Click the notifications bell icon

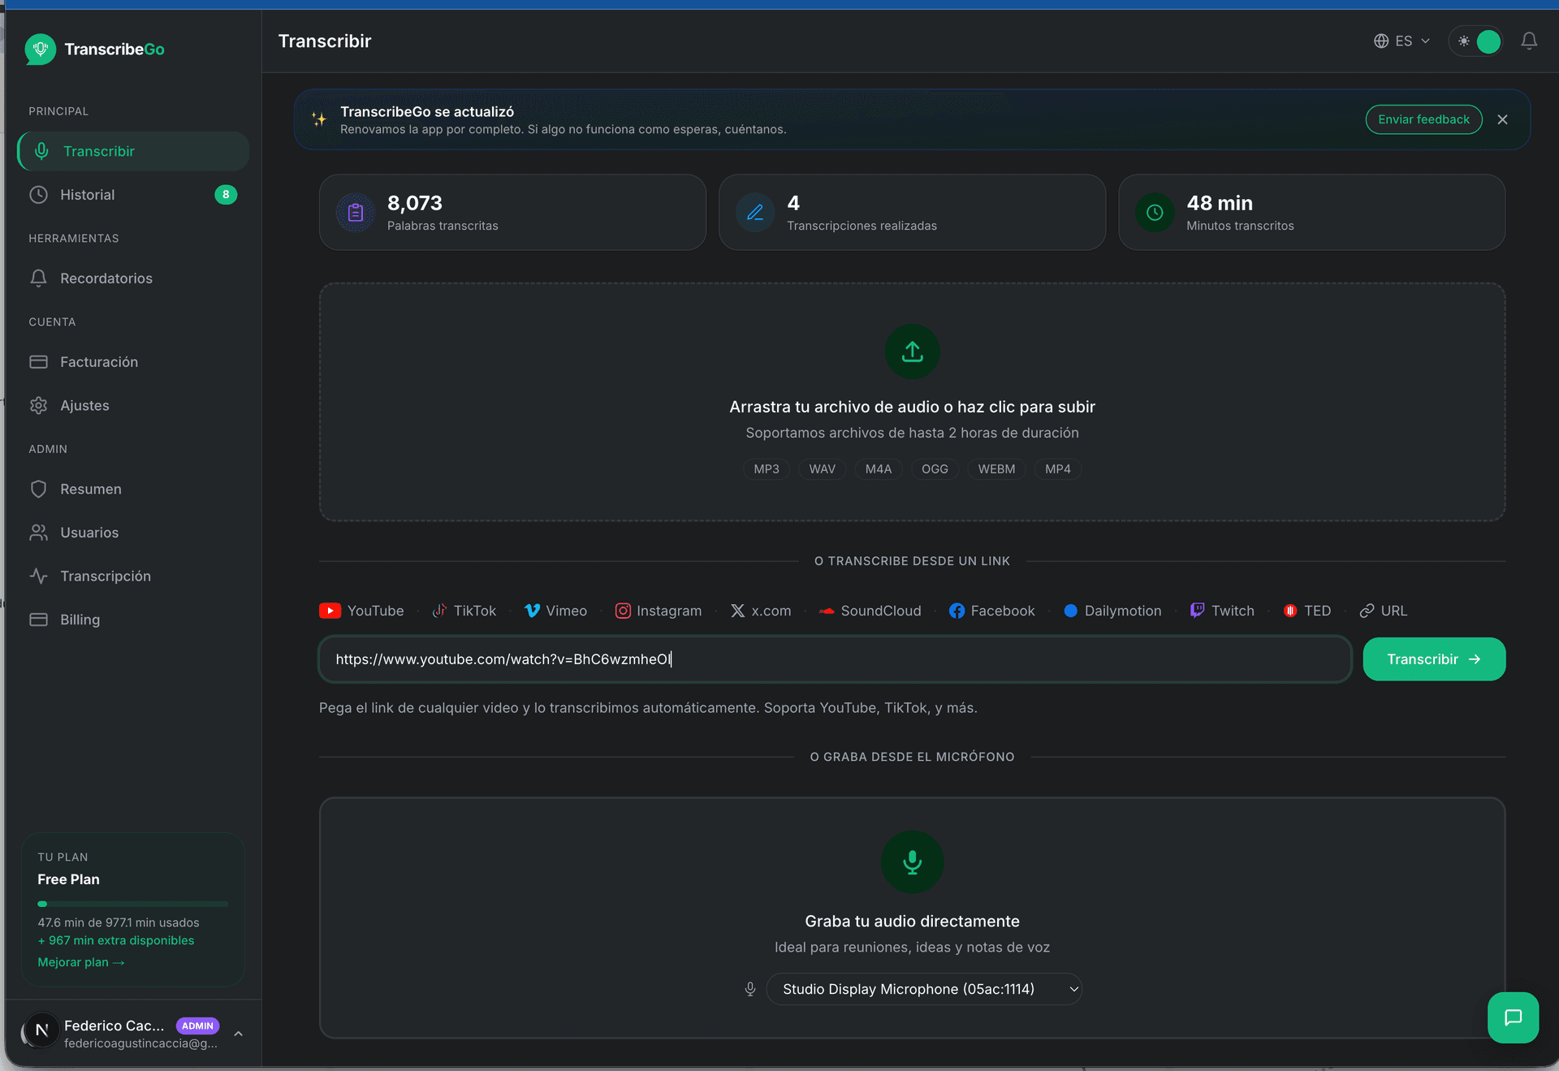pyautogui.click(x=1528, y=41)
